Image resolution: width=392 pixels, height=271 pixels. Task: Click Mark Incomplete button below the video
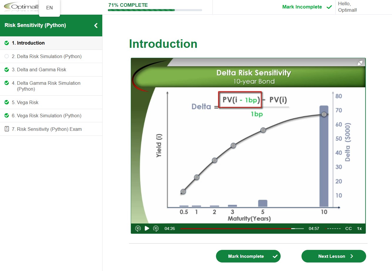coord(248,256)
